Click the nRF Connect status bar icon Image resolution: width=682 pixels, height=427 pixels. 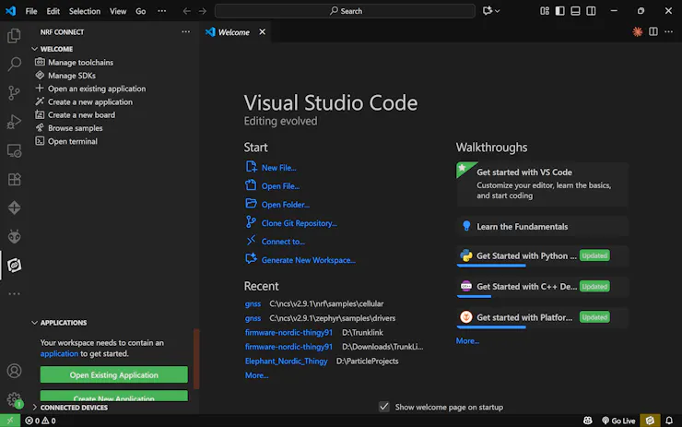point(650,421)
